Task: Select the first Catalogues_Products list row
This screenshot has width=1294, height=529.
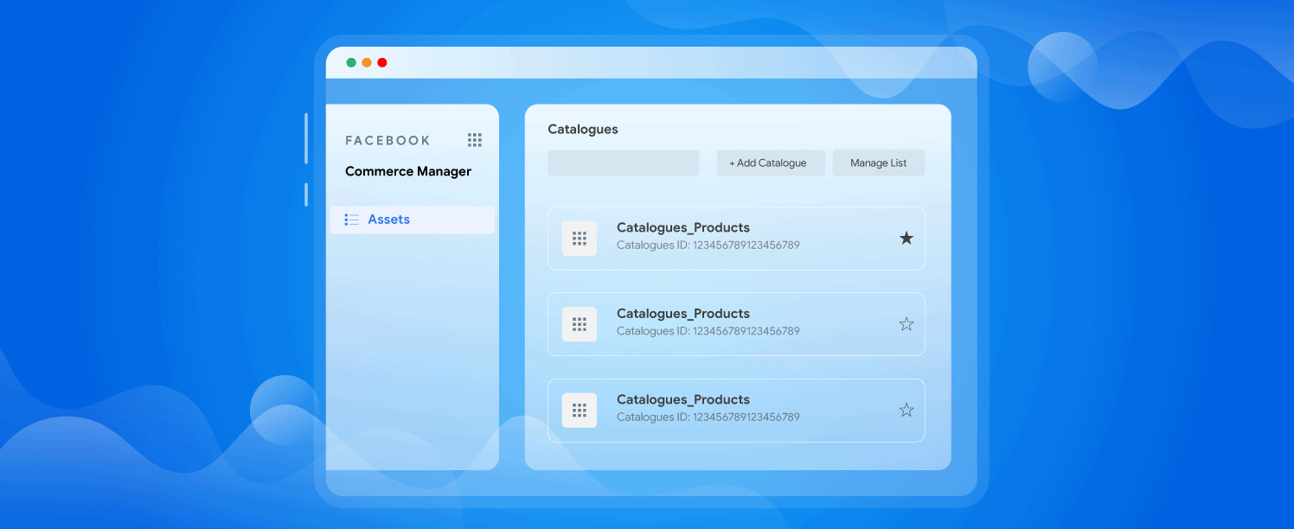Action: tap(735, 238)
